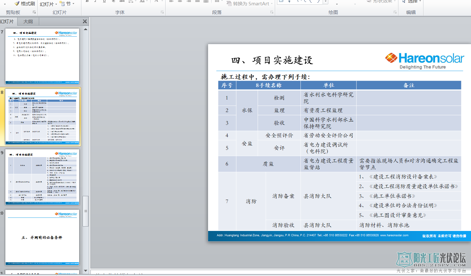This screenshot has width=471, height=276.
Task: Click the thumbnail pane scrollbar thumb
Action: (x=85, y=211)
